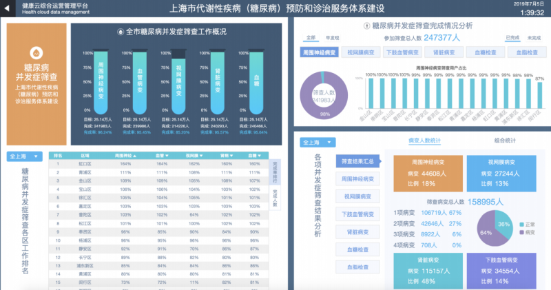
Task: Toggle the 未完成 filter option
Action: (x=533, y=38)
